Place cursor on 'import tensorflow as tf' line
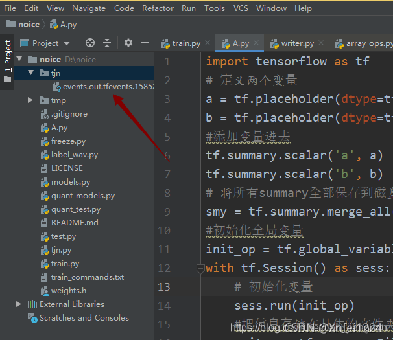This screenshot has width=393, height=340. point(287,62)
